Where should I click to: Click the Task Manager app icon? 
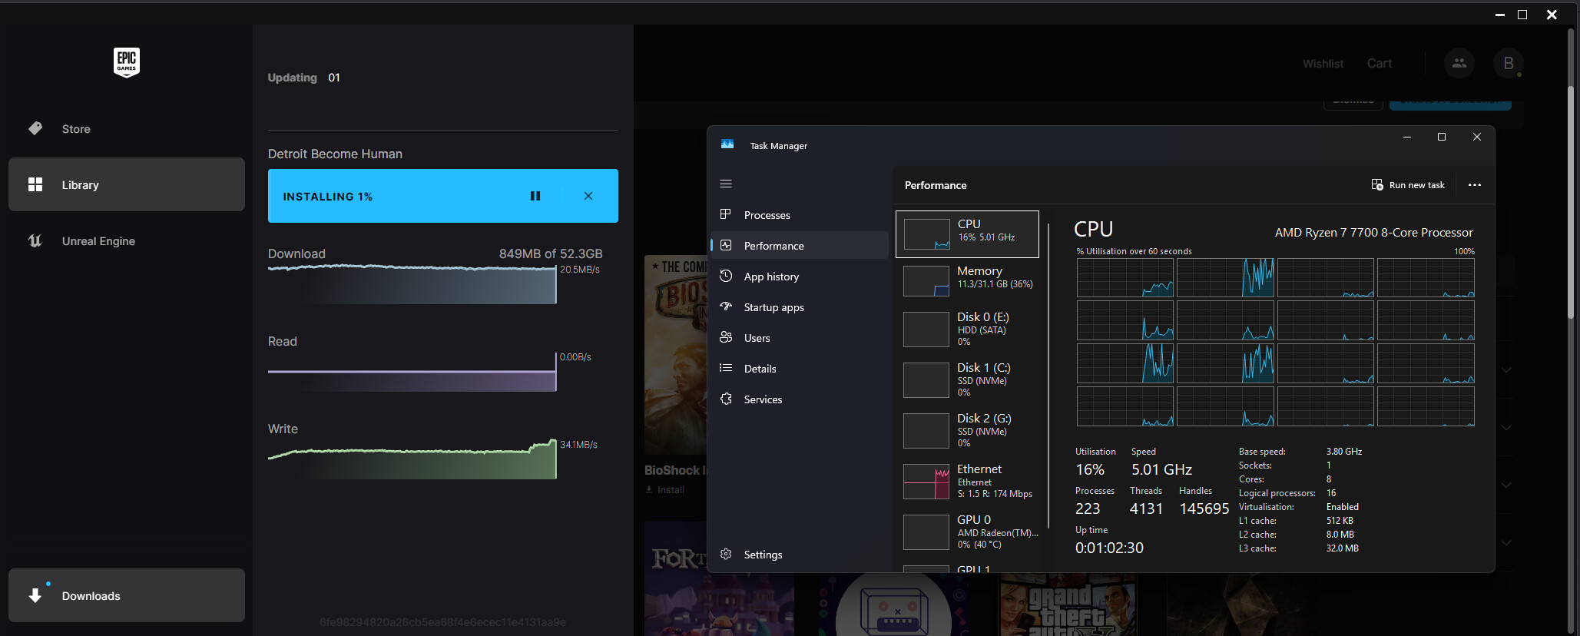(727, 144)
